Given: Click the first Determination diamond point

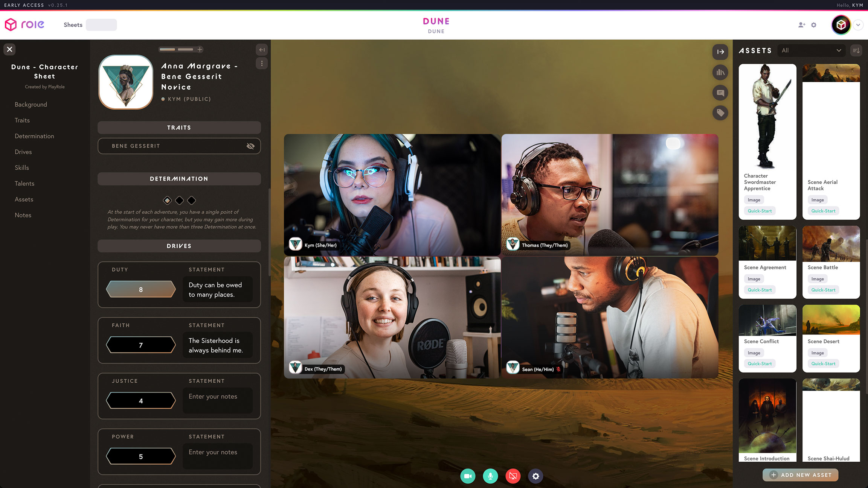Looking at the screenshot, I should pyautogui.click(x=167, y=200).
